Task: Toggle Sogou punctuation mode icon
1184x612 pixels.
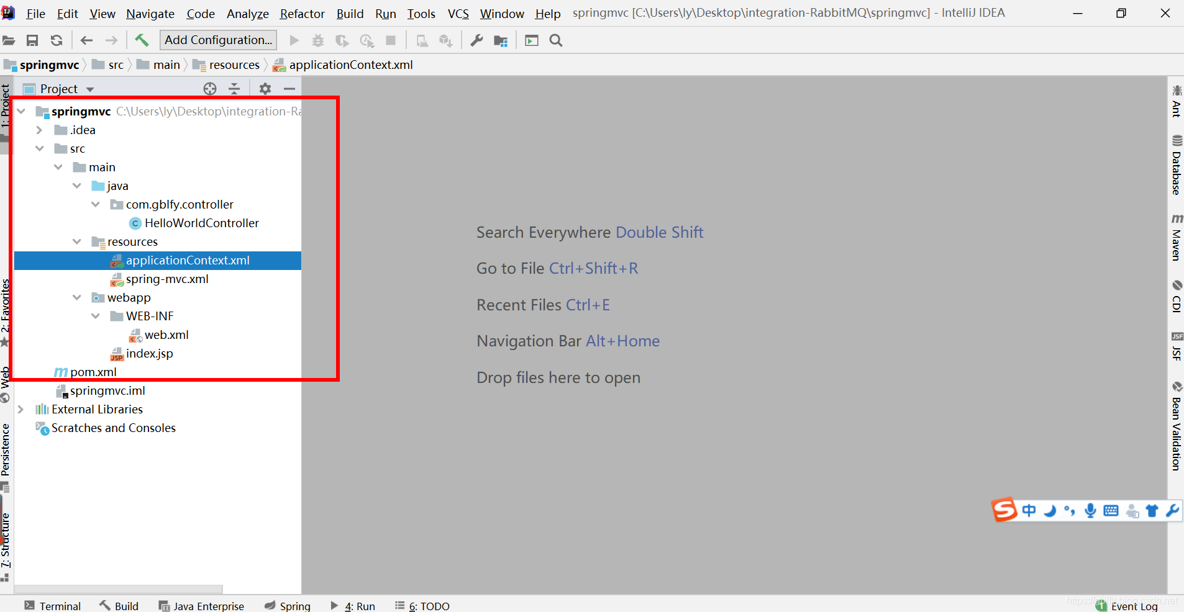Action: [x=1070, y=511]
